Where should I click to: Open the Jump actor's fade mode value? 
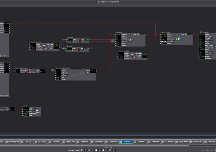26,114
